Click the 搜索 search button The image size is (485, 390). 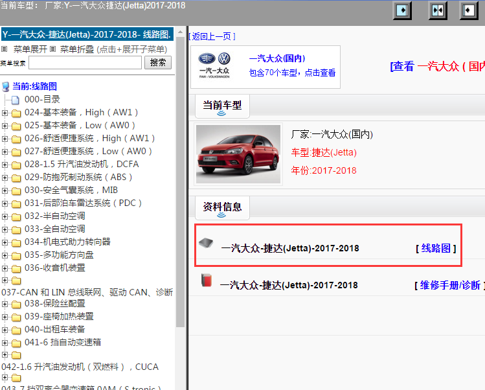pyautogui.click(x=158, y=63)
